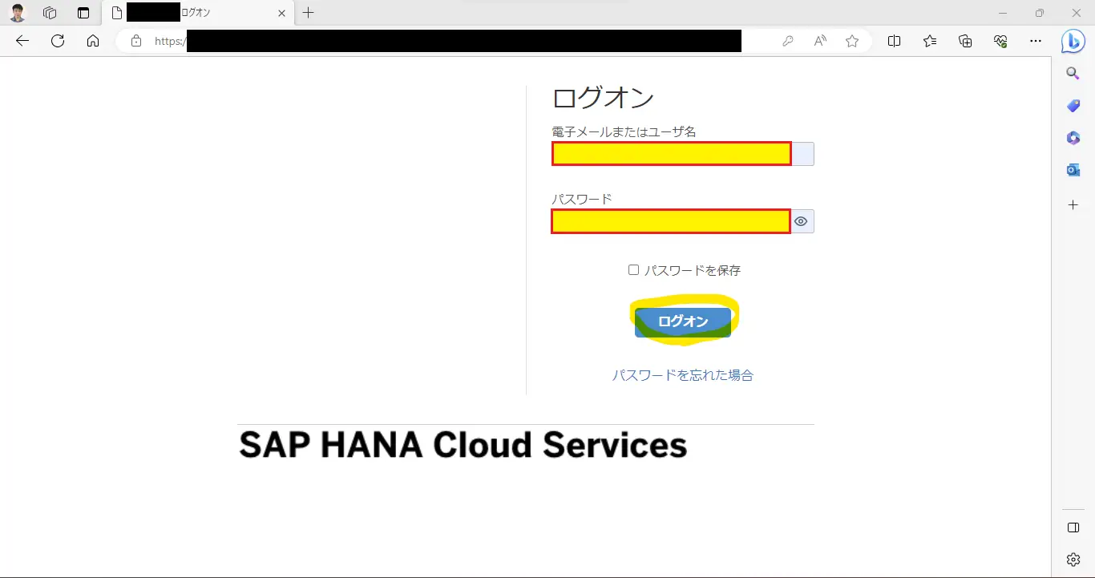
Task: Click the 電子メールまたはユーザ名 input field
Action: [x=683, y=154]
